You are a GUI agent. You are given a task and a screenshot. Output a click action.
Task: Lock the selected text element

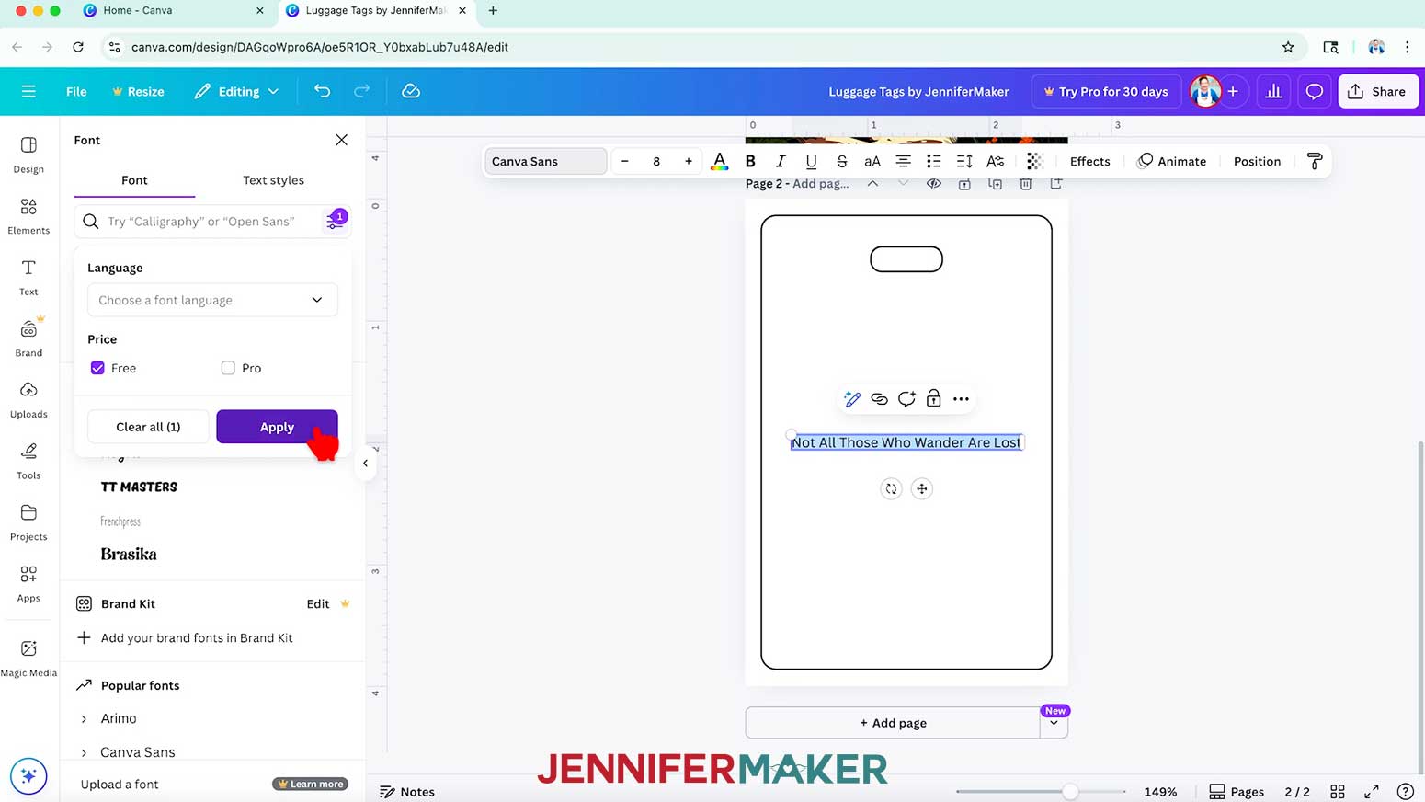(934, 399)
